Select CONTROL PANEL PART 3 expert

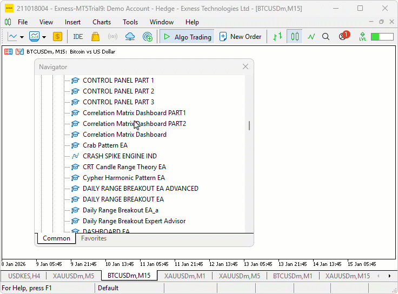tap(118, 102)
